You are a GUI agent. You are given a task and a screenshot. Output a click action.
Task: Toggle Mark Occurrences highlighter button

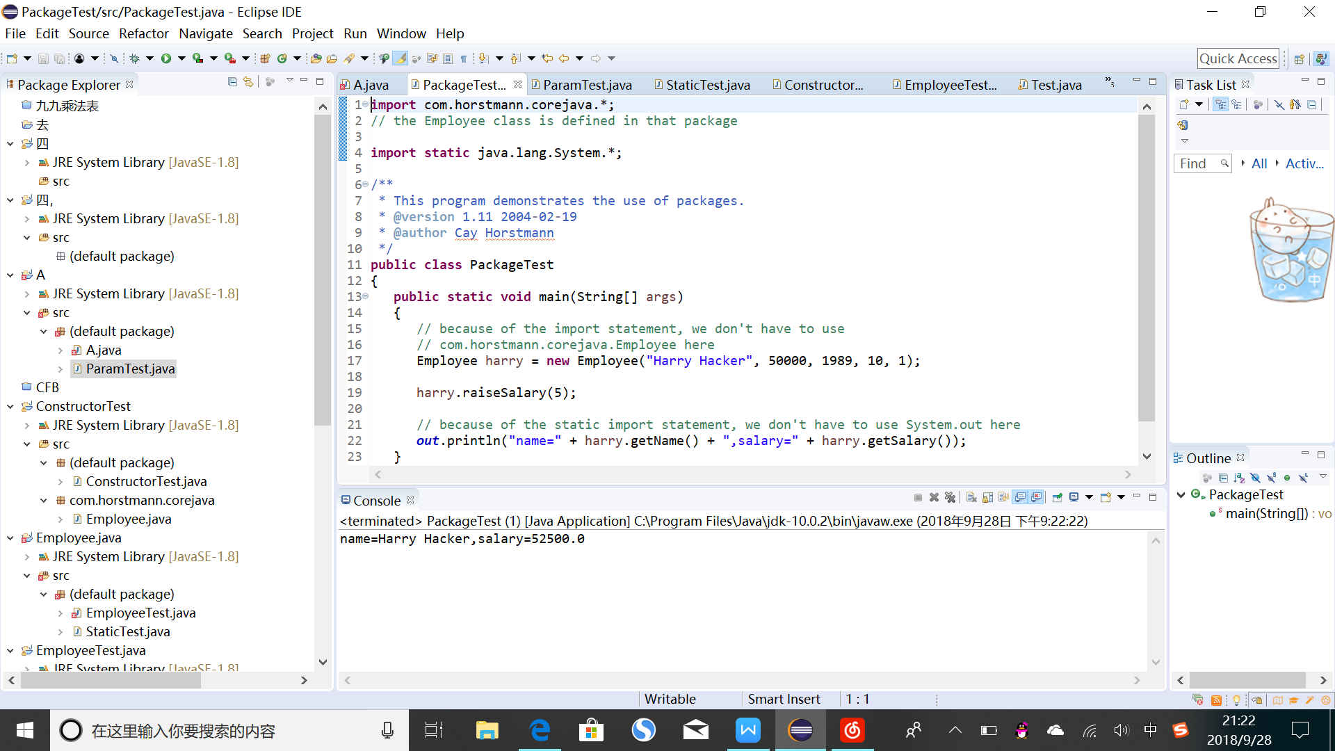pos(400,58)
